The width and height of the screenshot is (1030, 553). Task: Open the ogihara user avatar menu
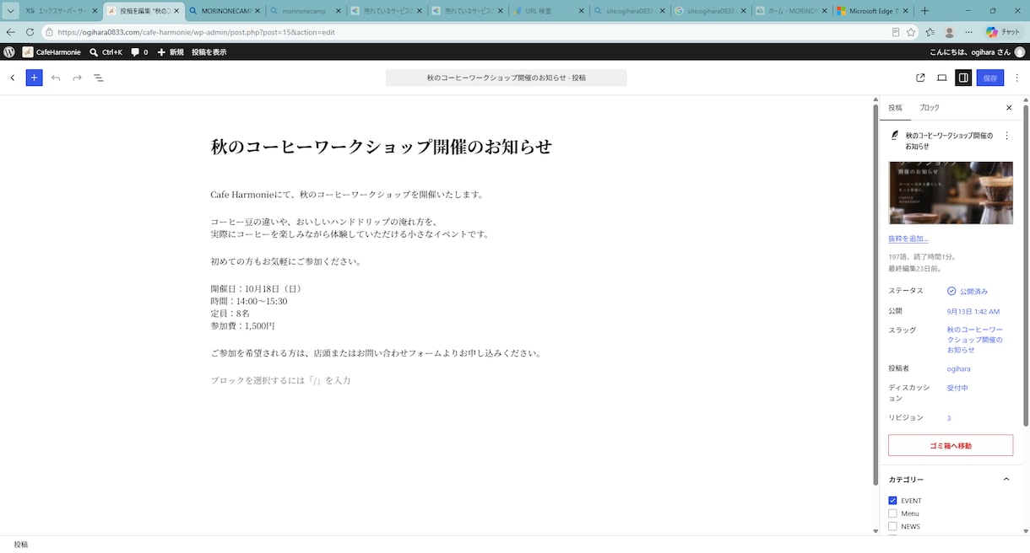point(1020,52)
